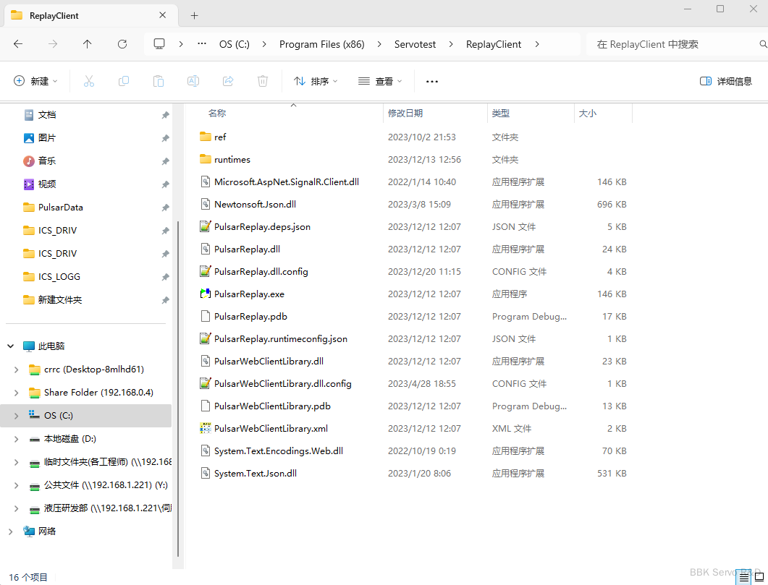Unpin the PulsarData quick access folder

165,208
